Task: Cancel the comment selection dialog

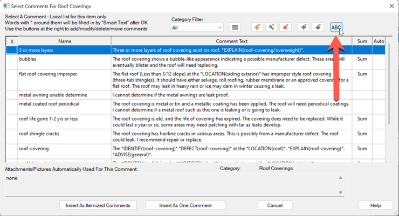Action: click(275, 205)
